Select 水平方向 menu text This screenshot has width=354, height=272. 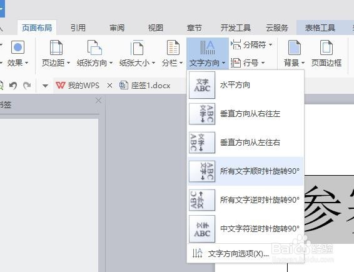coord(235,85)
